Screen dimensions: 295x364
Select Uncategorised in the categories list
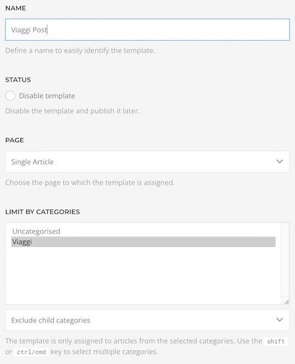tap(36, 231)
